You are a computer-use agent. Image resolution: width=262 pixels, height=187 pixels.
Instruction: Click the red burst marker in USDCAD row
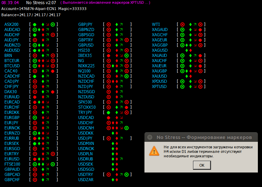[109, 118]
